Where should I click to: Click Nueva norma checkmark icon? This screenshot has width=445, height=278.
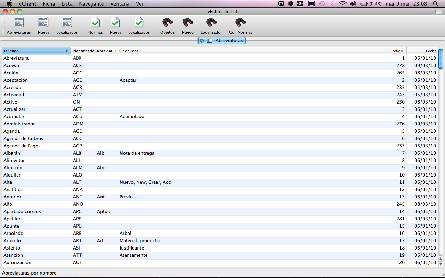[x=115, y=23]
